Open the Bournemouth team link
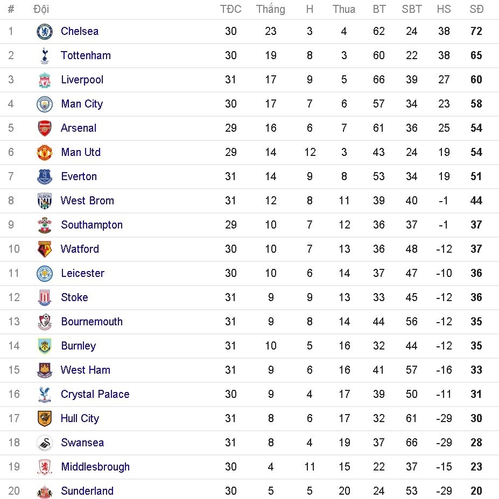This screenshot has width=499, height=499. (x=92, y=322)
